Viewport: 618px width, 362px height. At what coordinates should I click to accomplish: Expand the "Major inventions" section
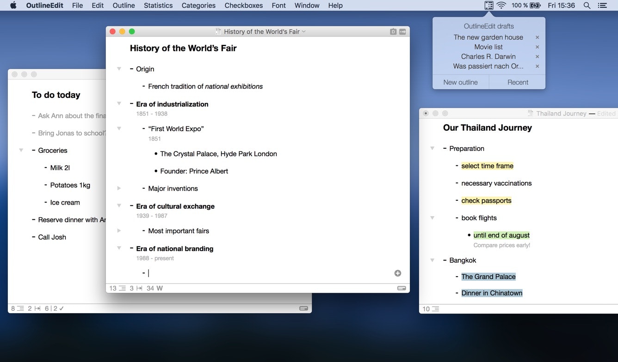click(x=119, y=188)
